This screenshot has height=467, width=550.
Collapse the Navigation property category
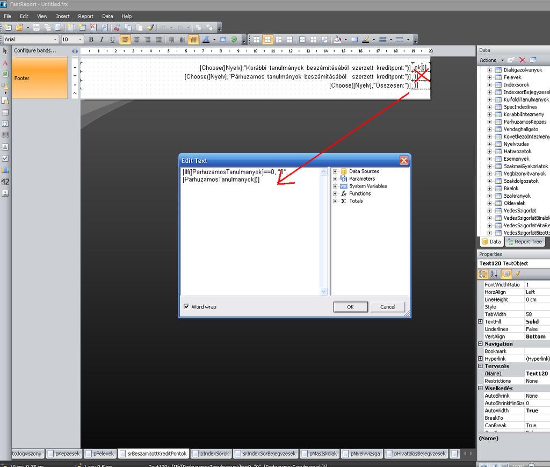481,344
